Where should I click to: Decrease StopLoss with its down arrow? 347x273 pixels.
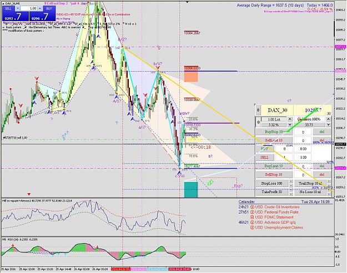[x=291, y=185]
